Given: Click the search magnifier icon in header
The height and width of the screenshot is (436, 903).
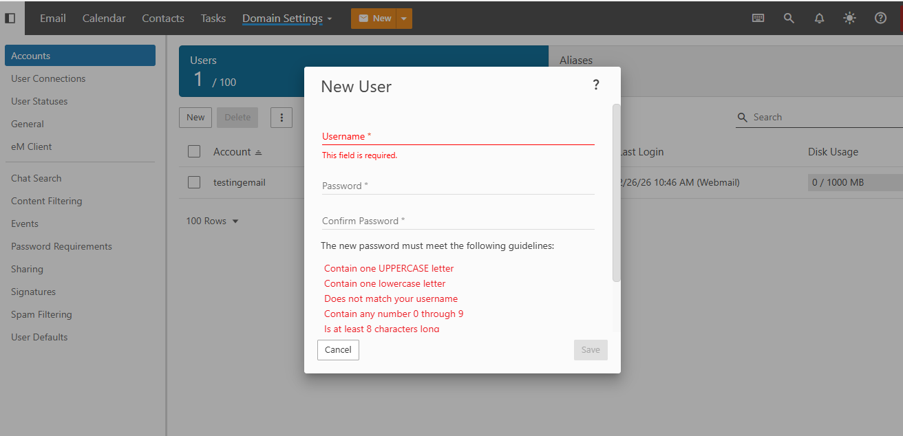Looking at the screenshot, I should click(789, 19).
